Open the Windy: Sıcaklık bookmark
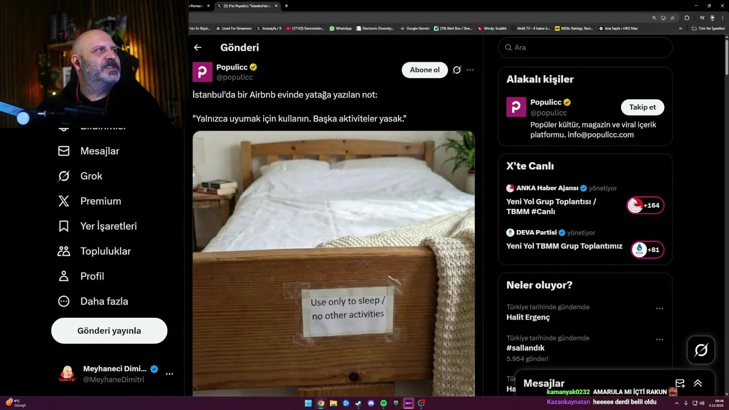 pos(492,28)
